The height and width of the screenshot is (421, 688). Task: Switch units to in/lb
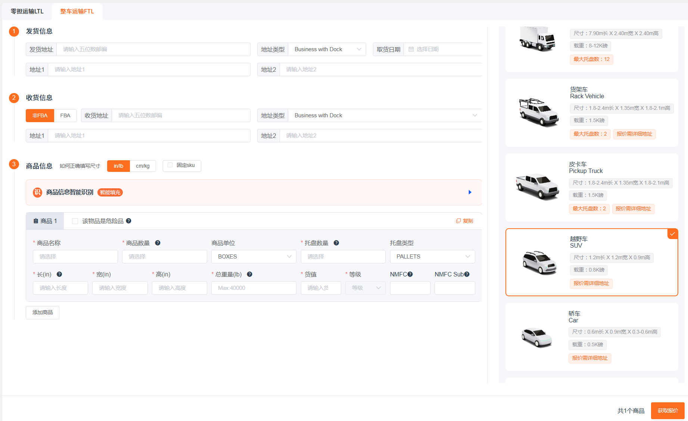tap(118, 166)
